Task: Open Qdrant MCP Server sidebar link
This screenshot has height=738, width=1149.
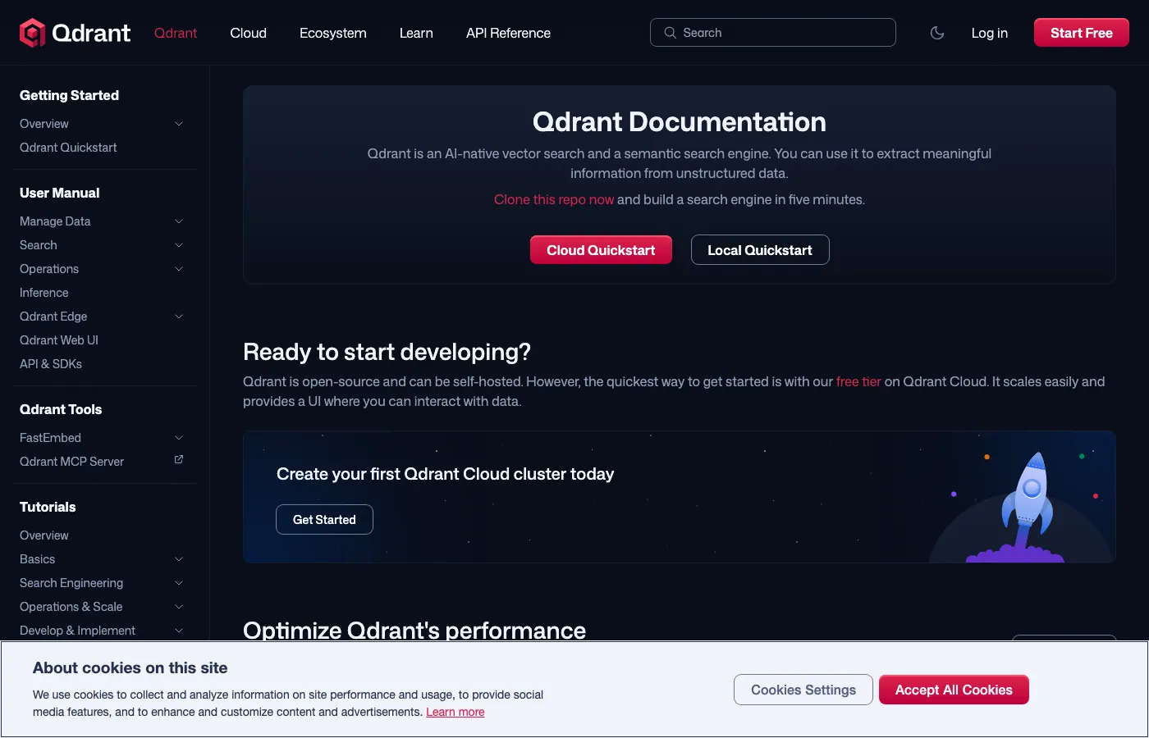Action: tap(72, 462)
